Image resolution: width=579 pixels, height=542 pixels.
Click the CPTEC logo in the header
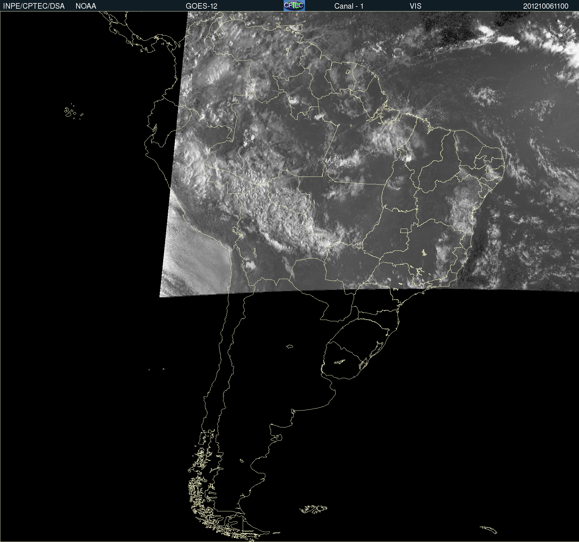[x=294, y=6]
